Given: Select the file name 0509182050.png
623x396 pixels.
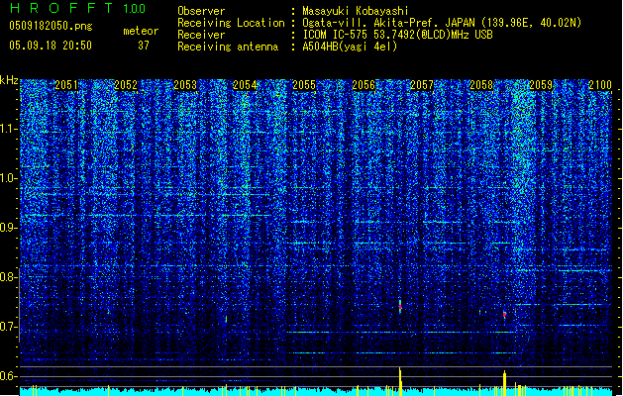Looking at the screenshot, I should coord(51,27).
